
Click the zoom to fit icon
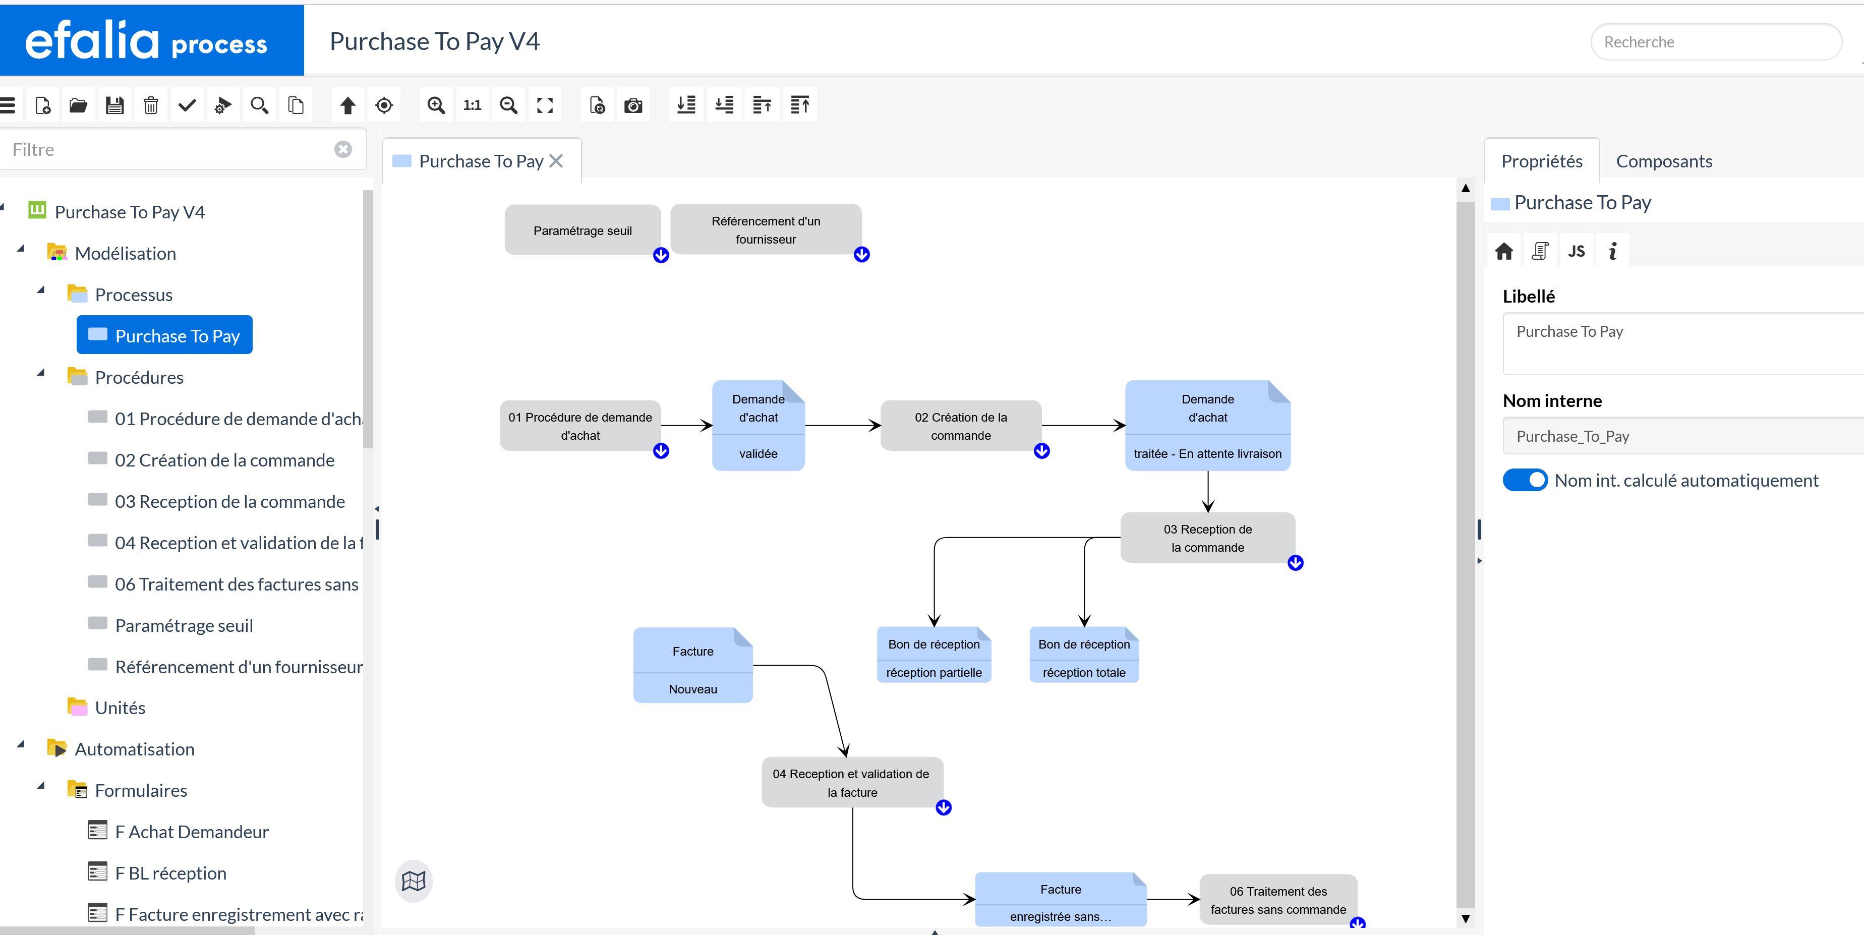click(544, 105)
